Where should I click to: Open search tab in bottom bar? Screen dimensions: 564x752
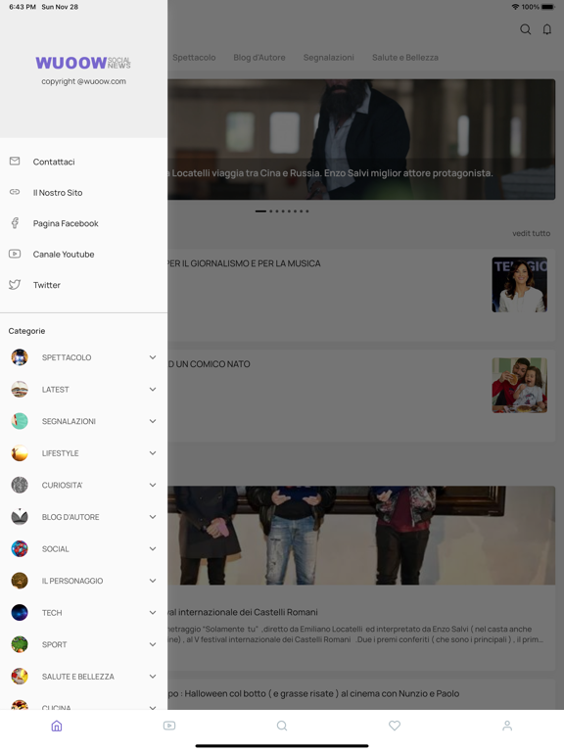282,726
